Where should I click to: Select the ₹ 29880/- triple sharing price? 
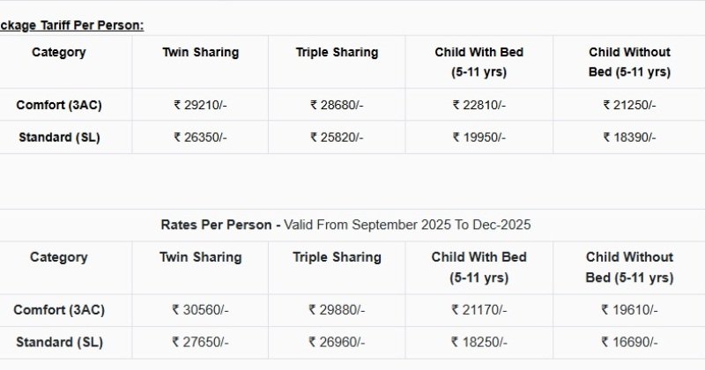point(337,310)
